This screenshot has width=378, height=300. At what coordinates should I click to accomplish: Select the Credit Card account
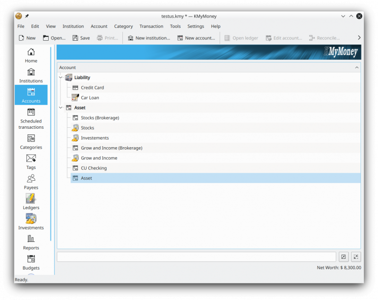[x=215, y=88]
